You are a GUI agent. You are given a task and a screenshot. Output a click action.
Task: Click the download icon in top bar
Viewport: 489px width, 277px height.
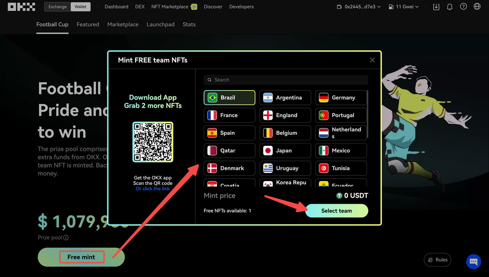click(x=436, y=7)
